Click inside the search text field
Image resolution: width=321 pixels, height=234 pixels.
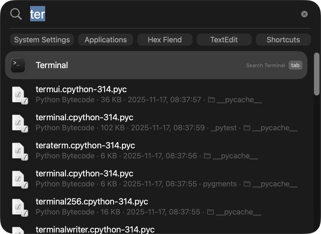[150, 14]
